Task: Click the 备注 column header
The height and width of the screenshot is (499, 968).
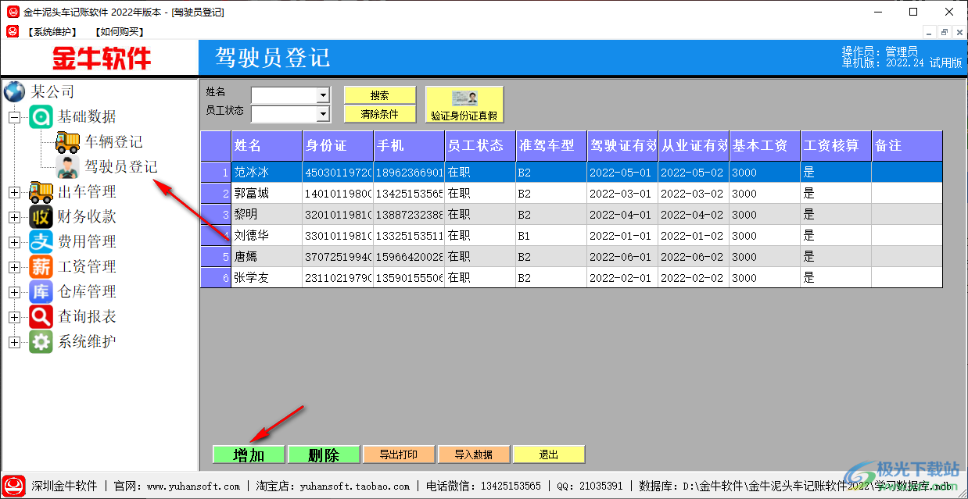Action: coord(907,146)
